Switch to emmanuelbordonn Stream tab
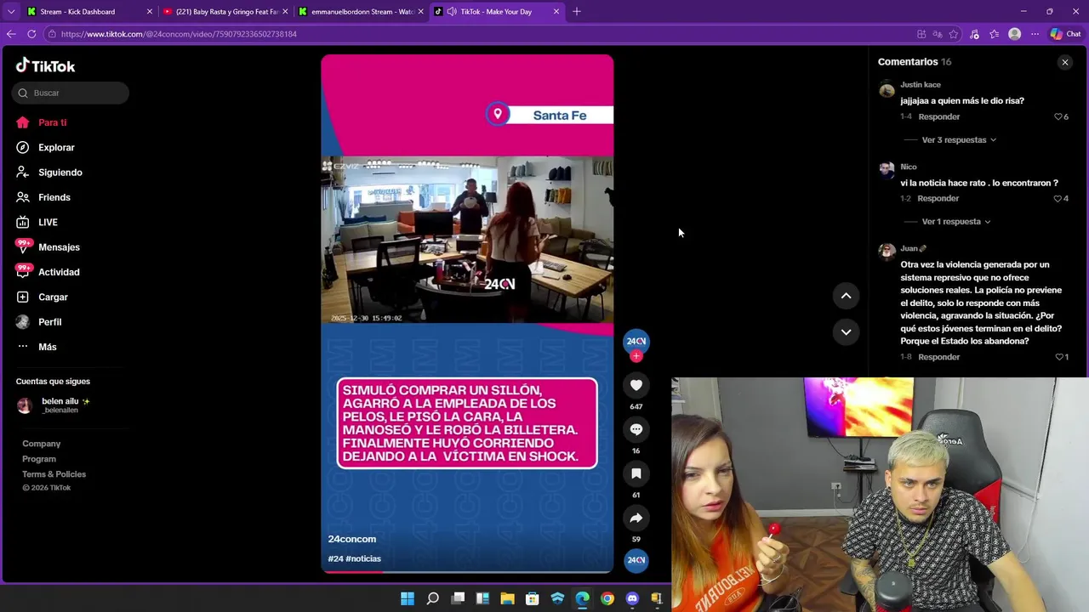Screen dimensions: 1089x612 pyautogui.click(x=362, y=12)
